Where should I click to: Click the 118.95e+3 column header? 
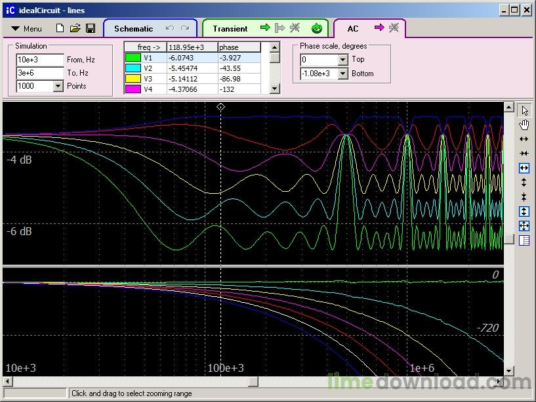(x=192, y=47)
